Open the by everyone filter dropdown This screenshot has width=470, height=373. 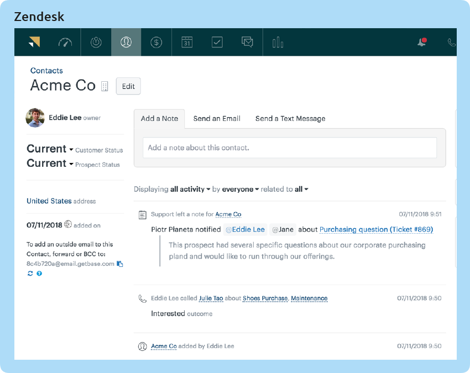(241, 190)
